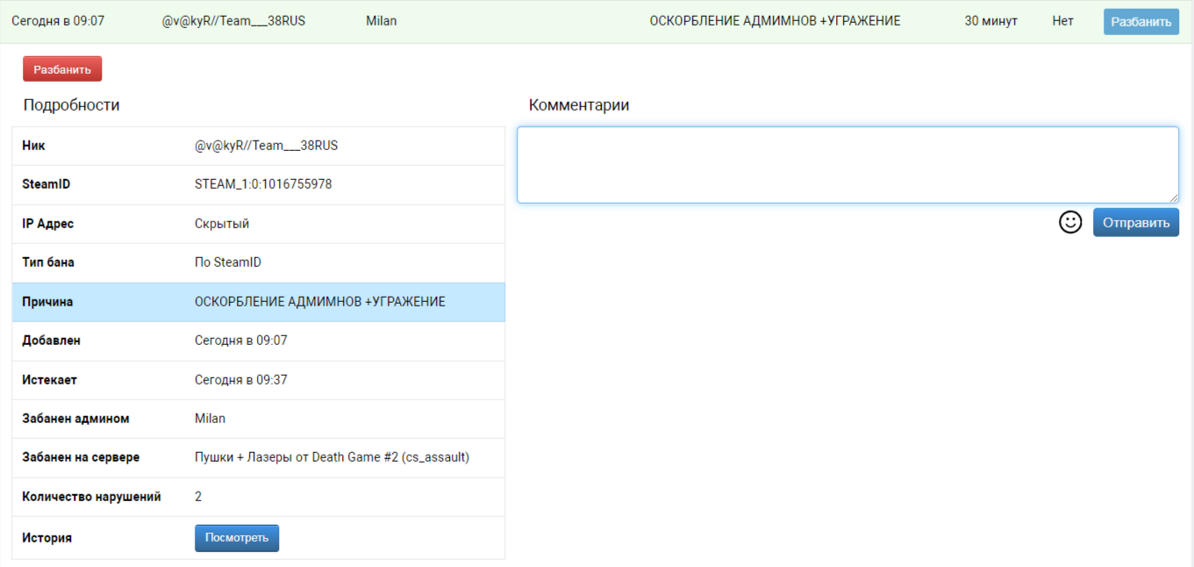Focus the comments text area
This screenshot has height=567, width=1194.
[x=847, y=165]
